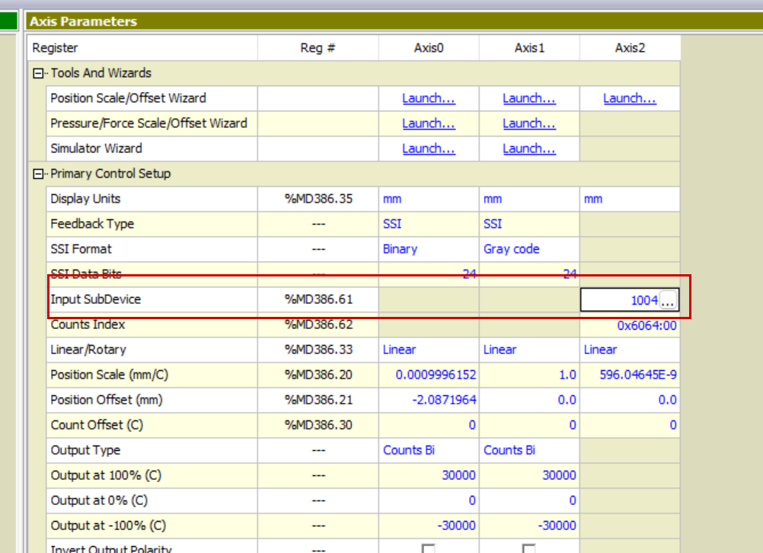Change Linear/Rotary setting for Axis1
Screen dimensions: 763x553
529,350
